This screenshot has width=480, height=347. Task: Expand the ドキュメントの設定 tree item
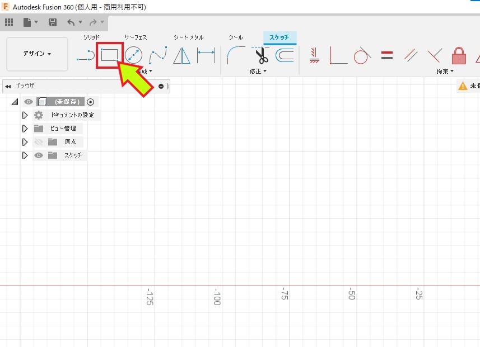(25, 115)
